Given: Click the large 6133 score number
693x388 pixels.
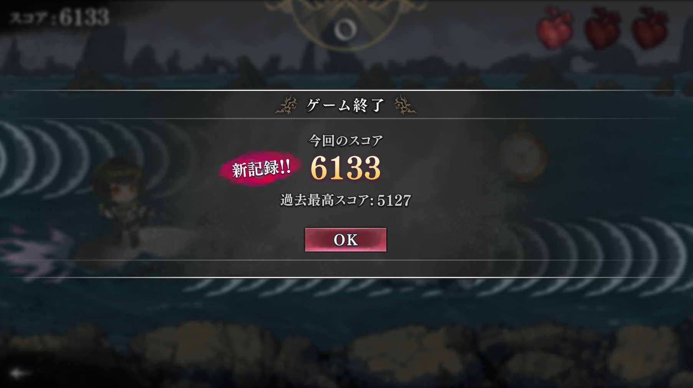Looking at the screenshot, I should pos(346,168).
